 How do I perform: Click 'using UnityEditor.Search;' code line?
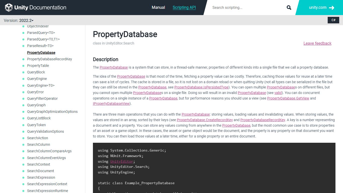tap(124, 167)
